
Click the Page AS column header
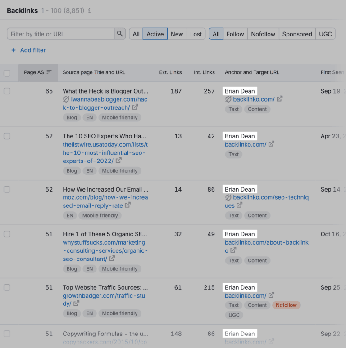(x=38, y=72)
